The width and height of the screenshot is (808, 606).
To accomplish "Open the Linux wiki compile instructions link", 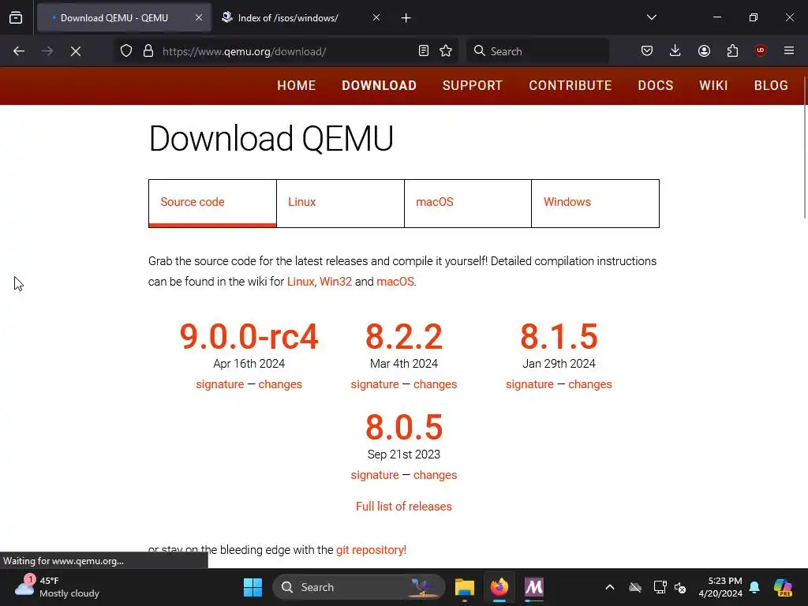I will (301, 282).
